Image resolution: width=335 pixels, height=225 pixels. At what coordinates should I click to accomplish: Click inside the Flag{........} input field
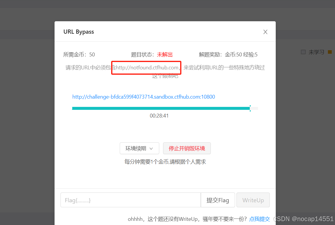tap(130, 200)
